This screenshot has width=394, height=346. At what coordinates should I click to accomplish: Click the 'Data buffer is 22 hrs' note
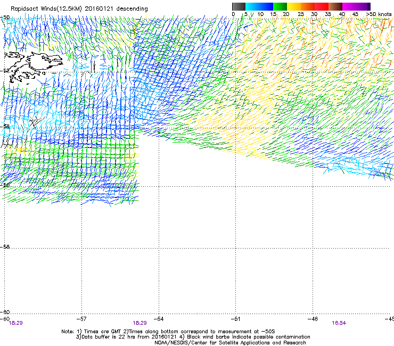(127, 337)
